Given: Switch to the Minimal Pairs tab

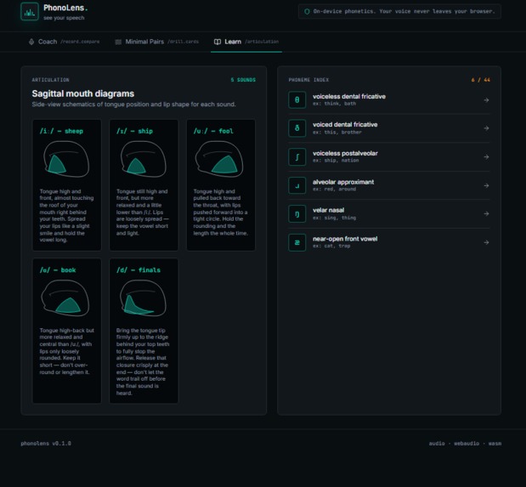Looking at the screenshot, I should tap(156, 42).
